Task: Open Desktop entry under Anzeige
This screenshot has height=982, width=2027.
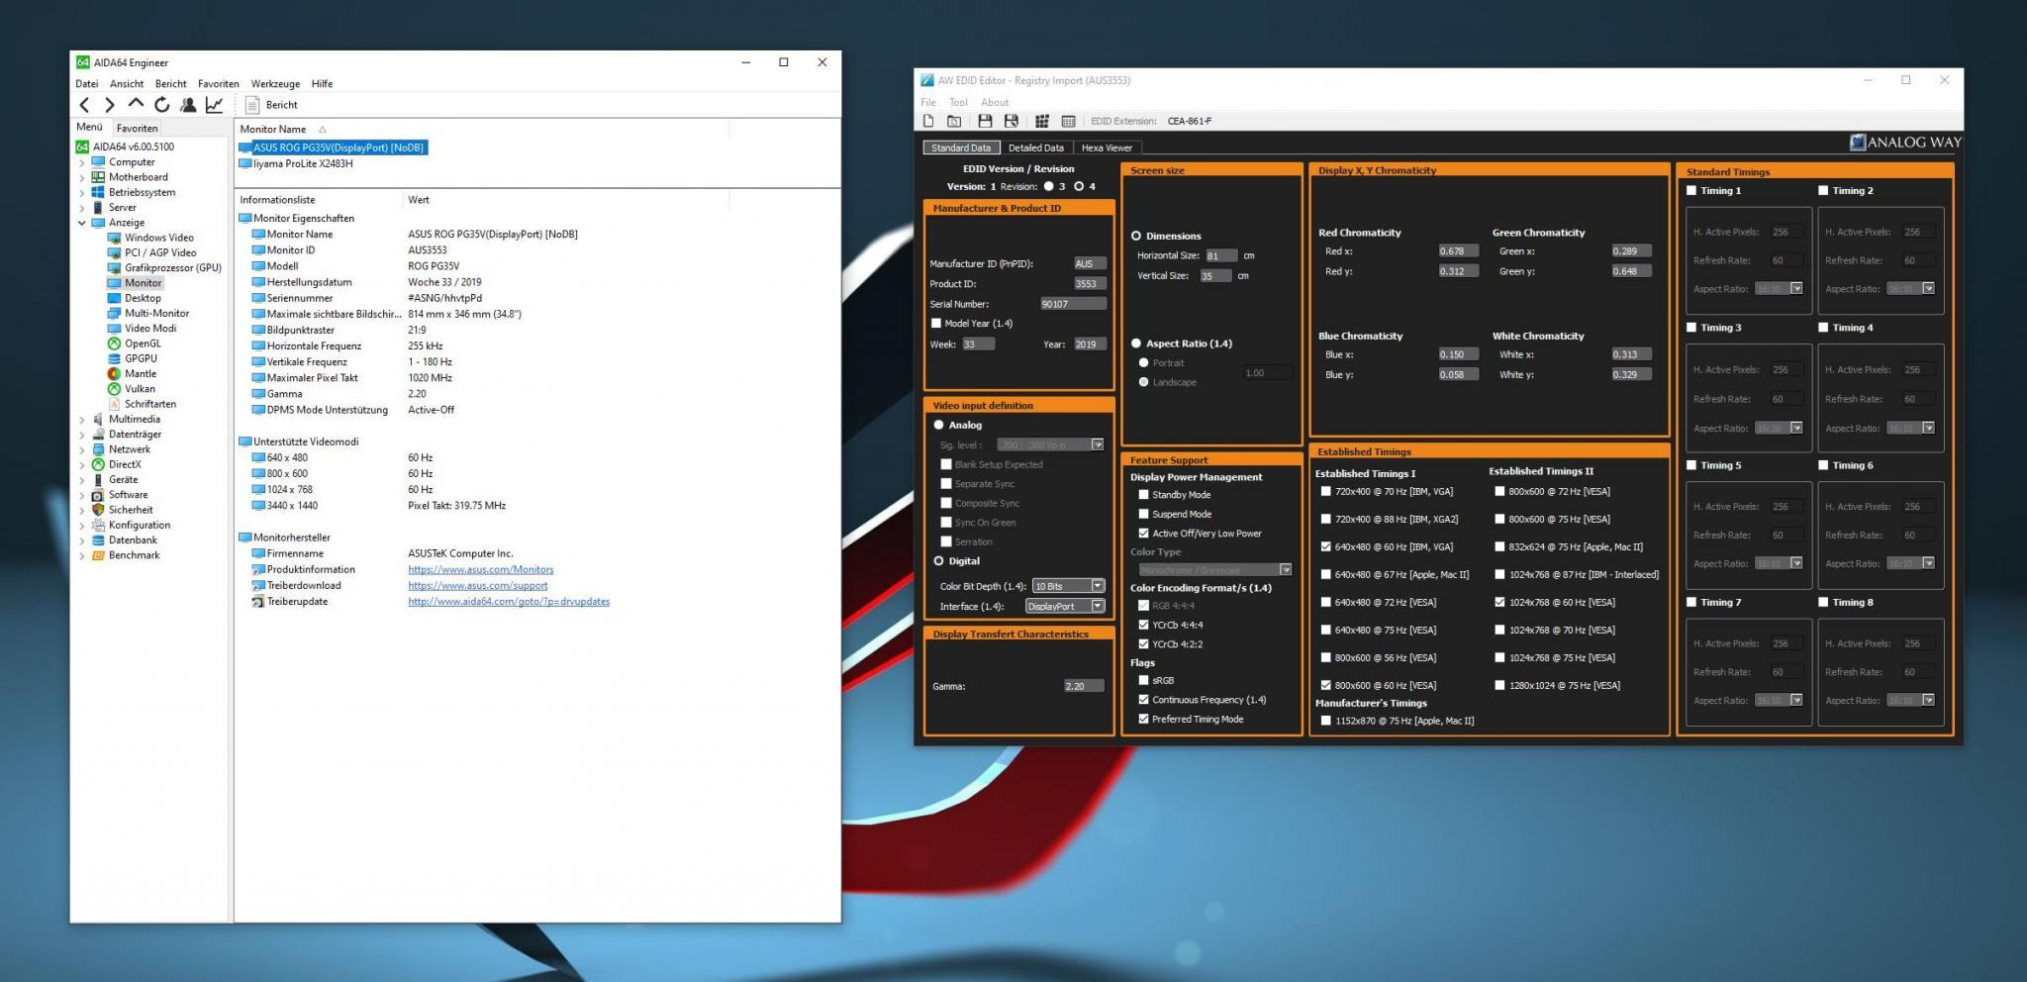Action: pos(143,298)
